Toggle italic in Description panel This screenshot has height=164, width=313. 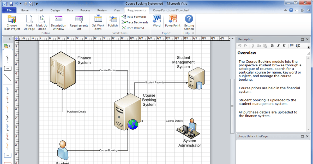(x=278, y=46)
